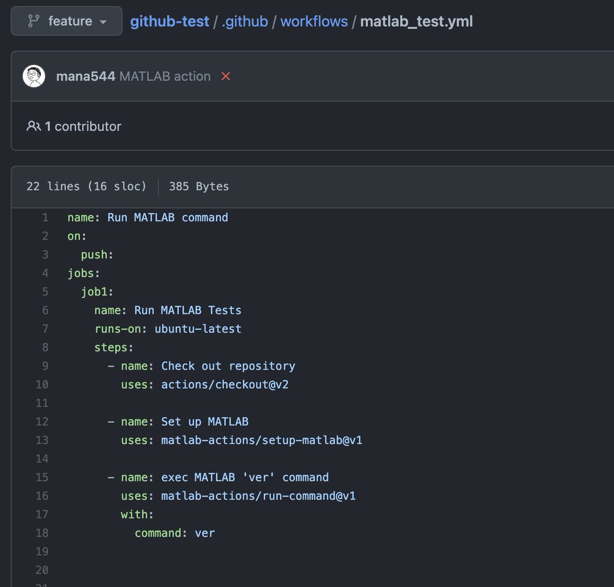
Task: Click the 'actions/checkout@v2' code line
Action: click(205, 384)
